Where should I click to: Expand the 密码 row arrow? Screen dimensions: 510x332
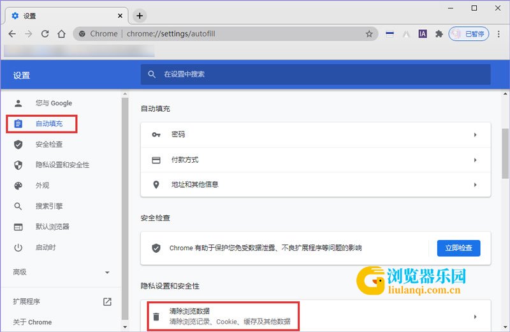[x=475, y=135]
